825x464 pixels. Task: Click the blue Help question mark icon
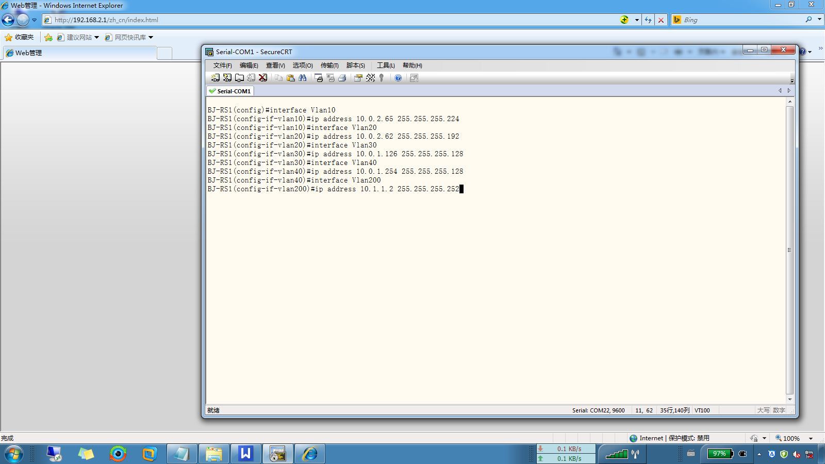(x=398, y=78)
